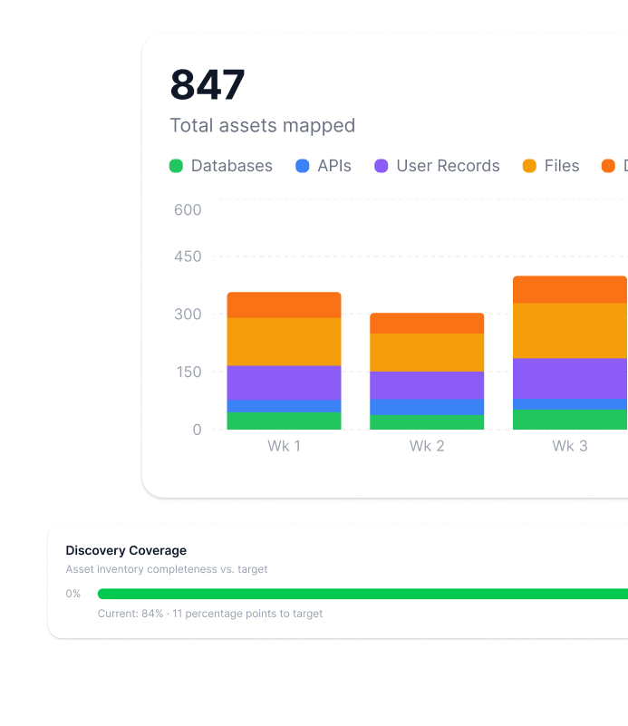
Task: Select the Wk 3 APIs blue segment
Action: coord(570,404)
